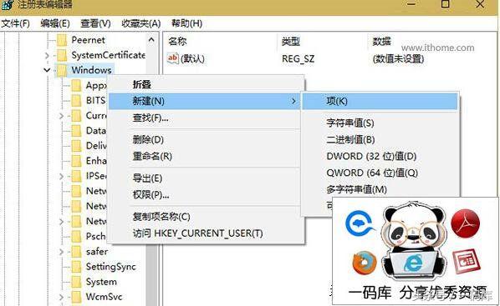Click the 名称 column header

pos(177,42)
